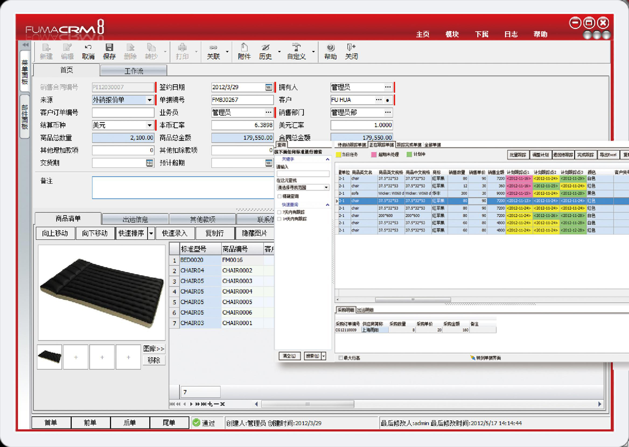Enable the 精确查询 checkbox
Screen dimensions: 629x447
pyautogui.click(x=279, y=196)
